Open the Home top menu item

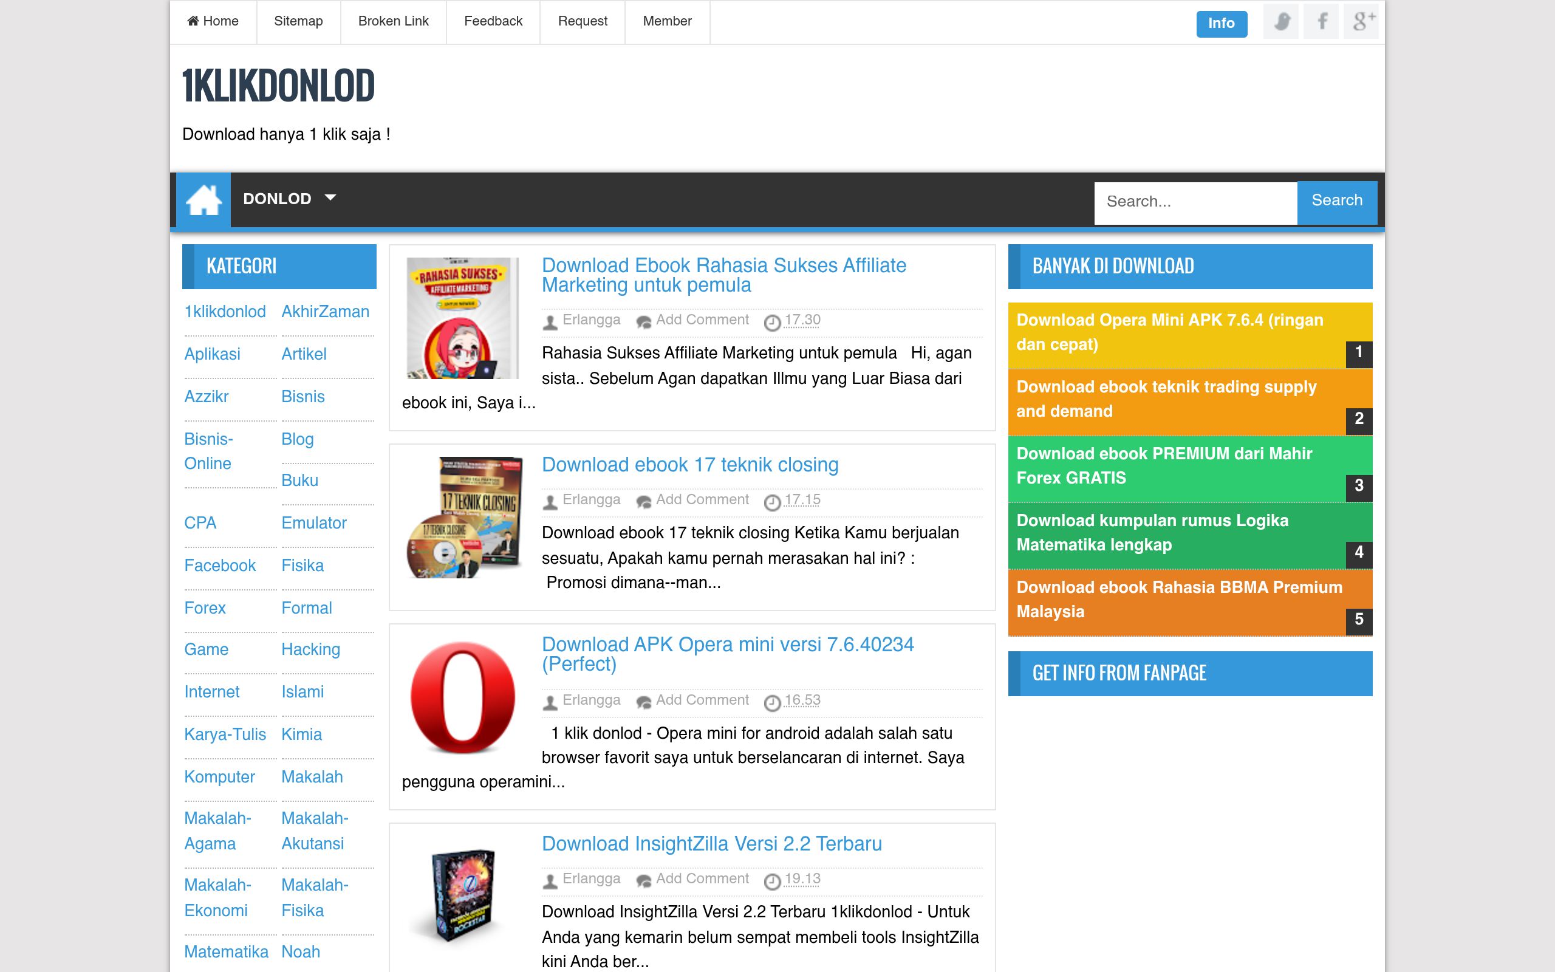point(213,21)
